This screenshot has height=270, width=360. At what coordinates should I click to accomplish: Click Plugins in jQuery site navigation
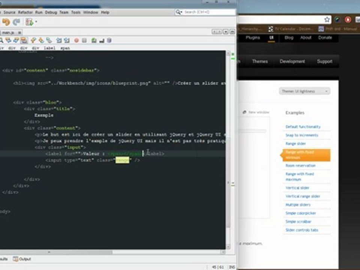253,37
